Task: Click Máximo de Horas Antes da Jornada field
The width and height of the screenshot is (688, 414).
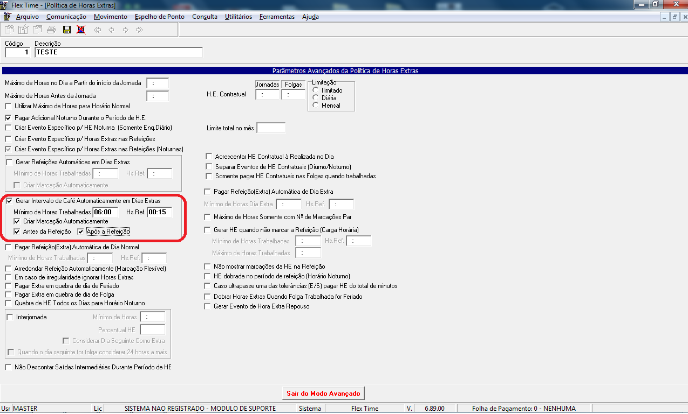Action: pyautogui.click(x=158, y=96)
